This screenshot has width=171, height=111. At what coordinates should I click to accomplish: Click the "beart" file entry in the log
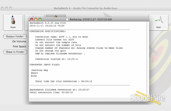point(34,73)
